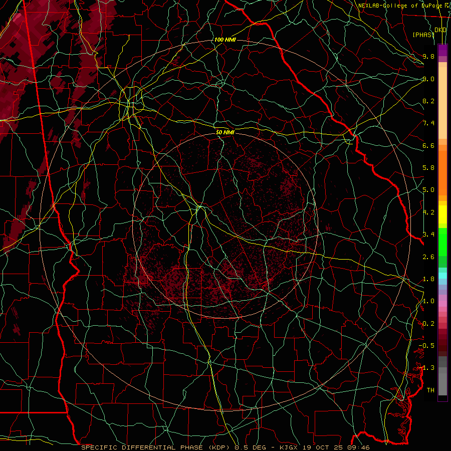The image size is (451, 451).
Task: Click the 8.2 legend value
Action: click(428, 101)
